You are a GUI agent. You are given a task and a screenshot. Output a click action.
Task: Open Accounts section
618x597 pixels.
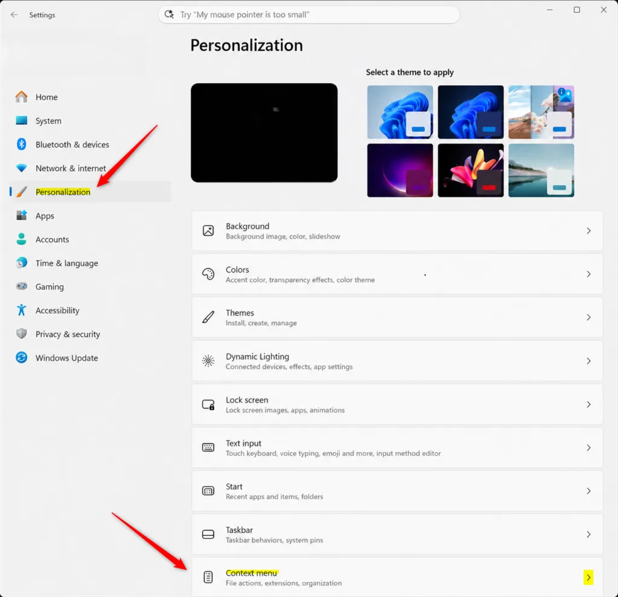[x=91, y=239]
